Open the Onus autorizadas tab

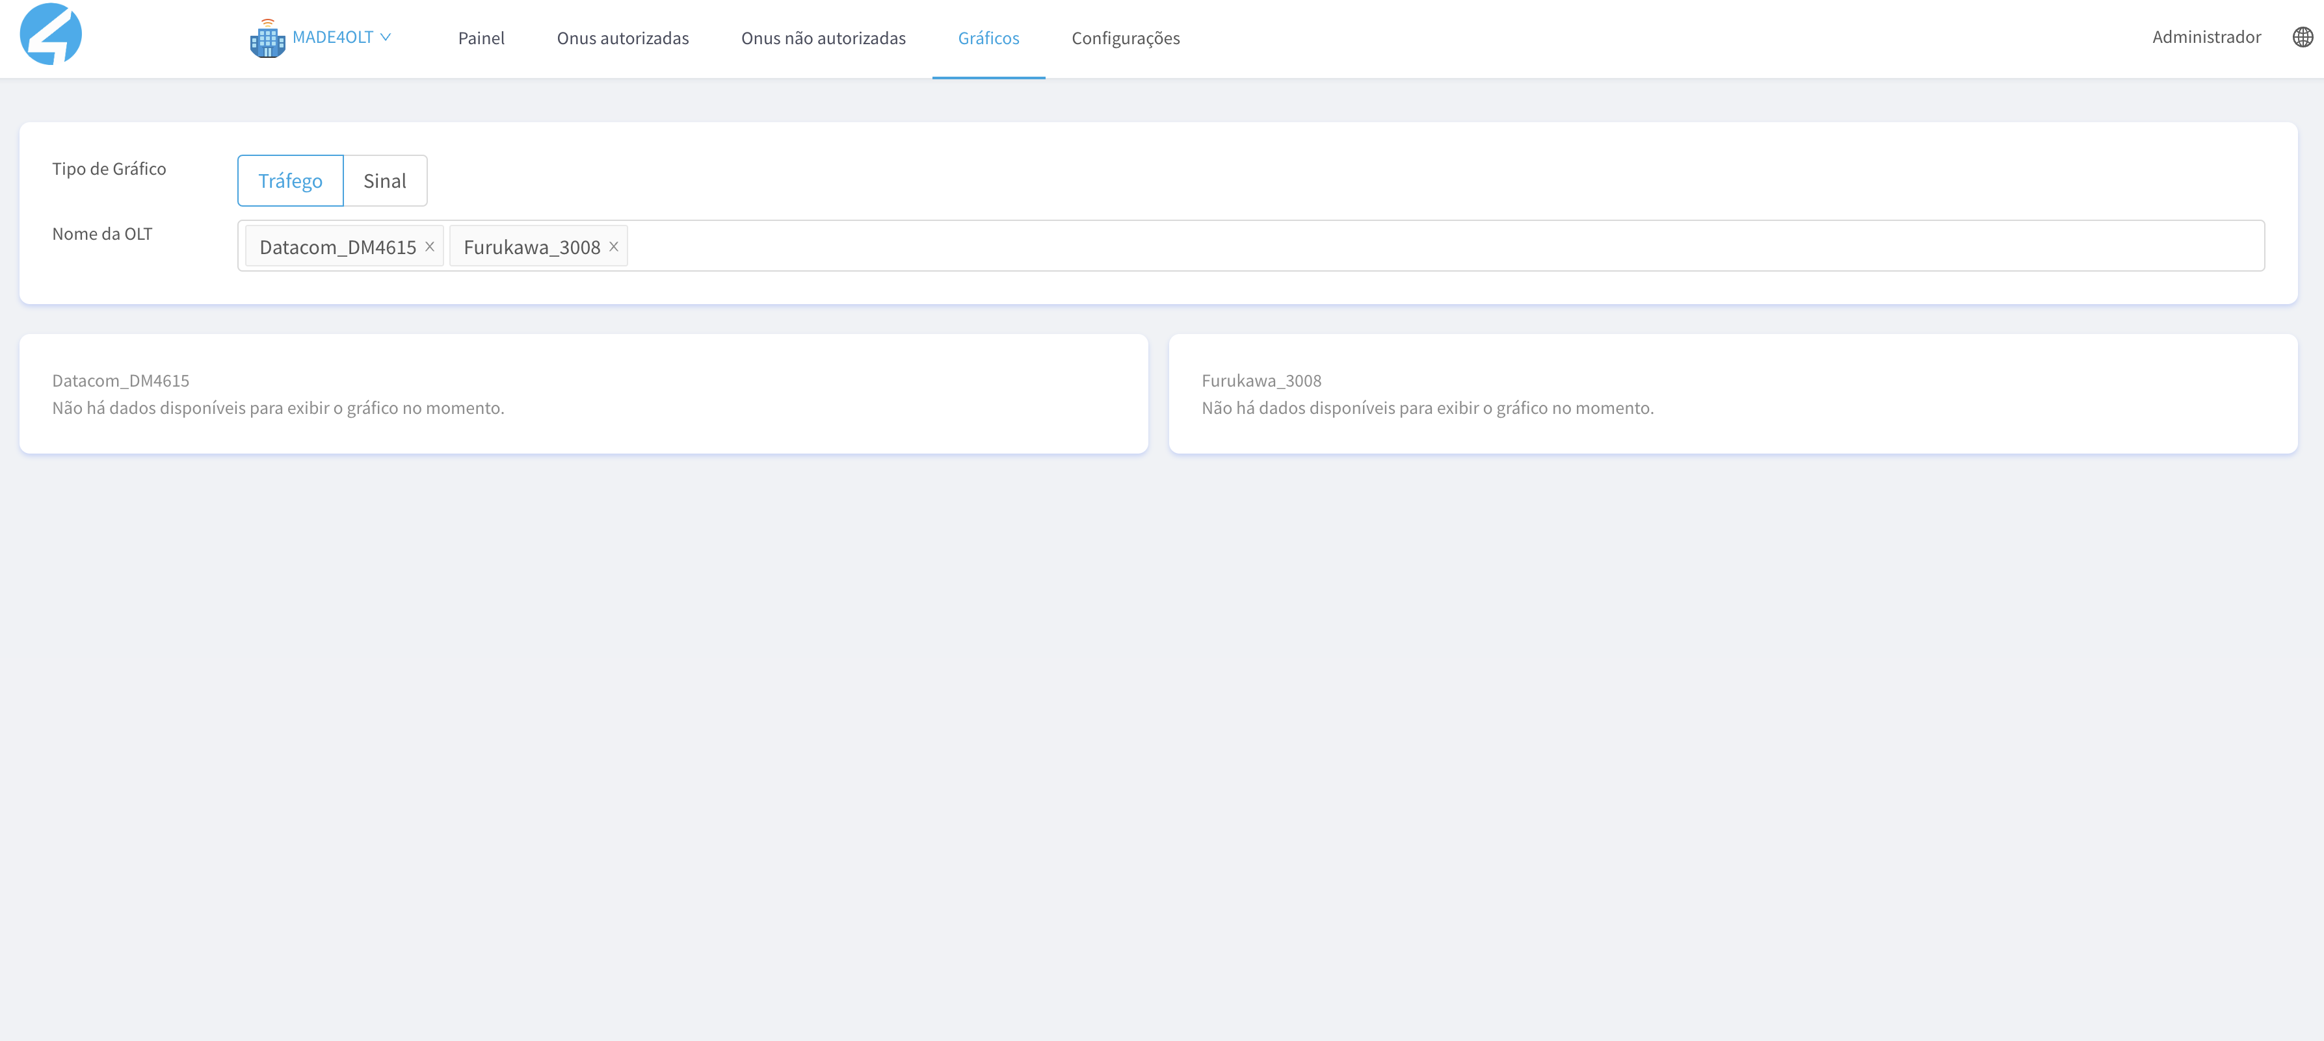pyautogui.click(x=622, y=38)
